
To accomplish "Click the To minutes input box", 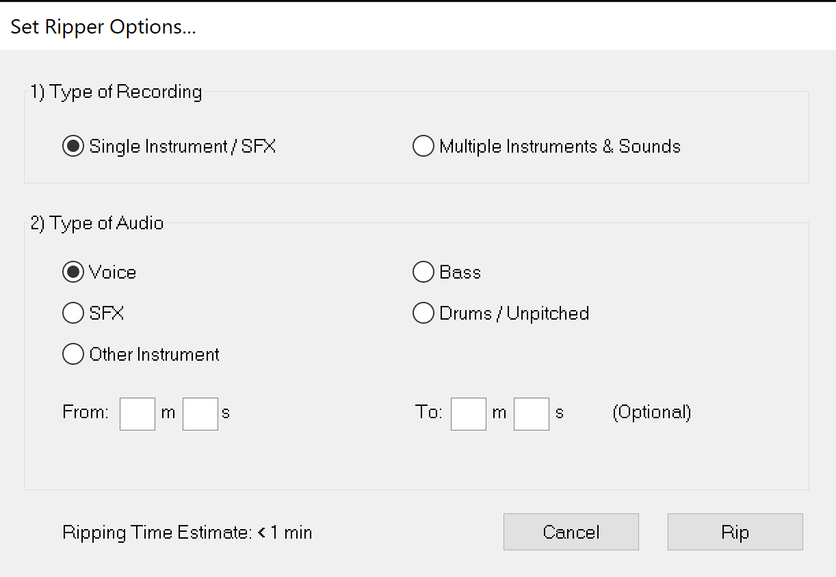I will (x=469, y=413).
